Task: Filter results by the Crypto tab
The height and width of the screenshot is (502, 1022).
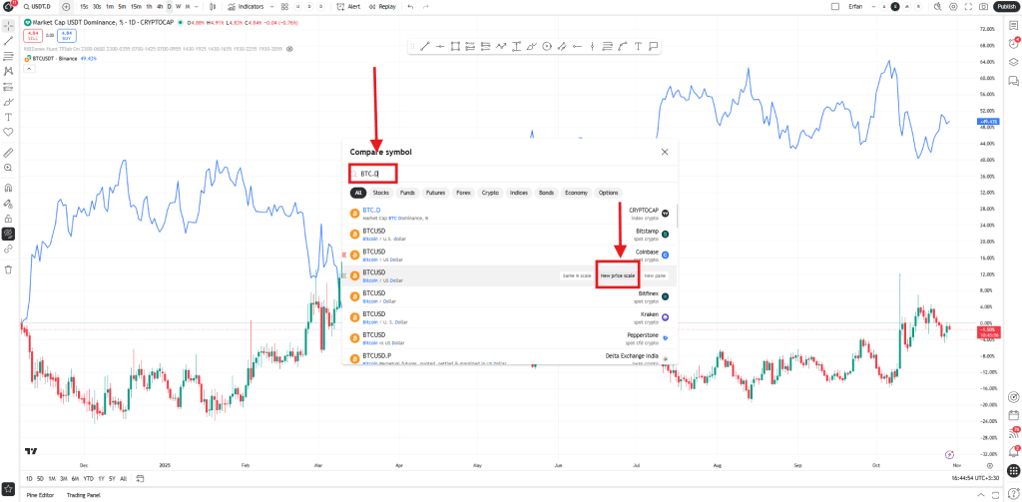Action: (x=490, y=193)
